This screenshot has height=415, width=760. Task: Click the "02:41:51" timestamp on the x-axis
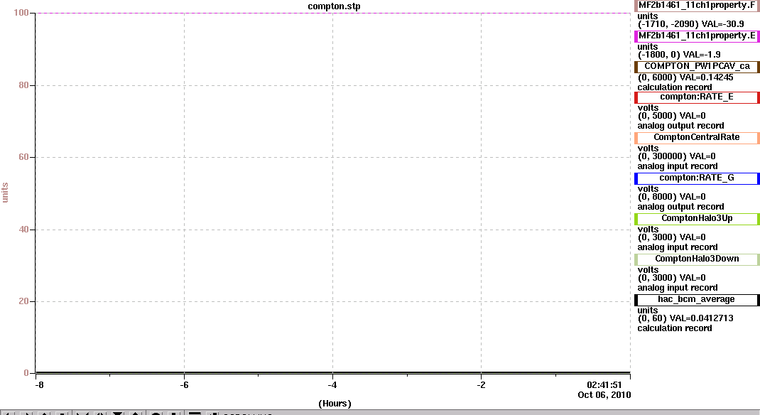pos(604,385)
